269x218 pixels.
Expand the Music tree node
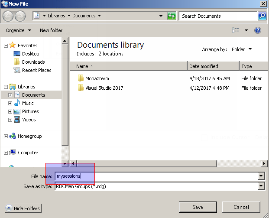(x=10, y=103)
